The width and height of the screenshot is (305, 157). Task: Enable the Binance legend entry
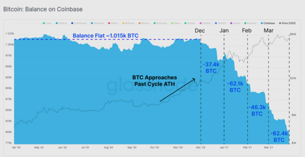(251, 23)
